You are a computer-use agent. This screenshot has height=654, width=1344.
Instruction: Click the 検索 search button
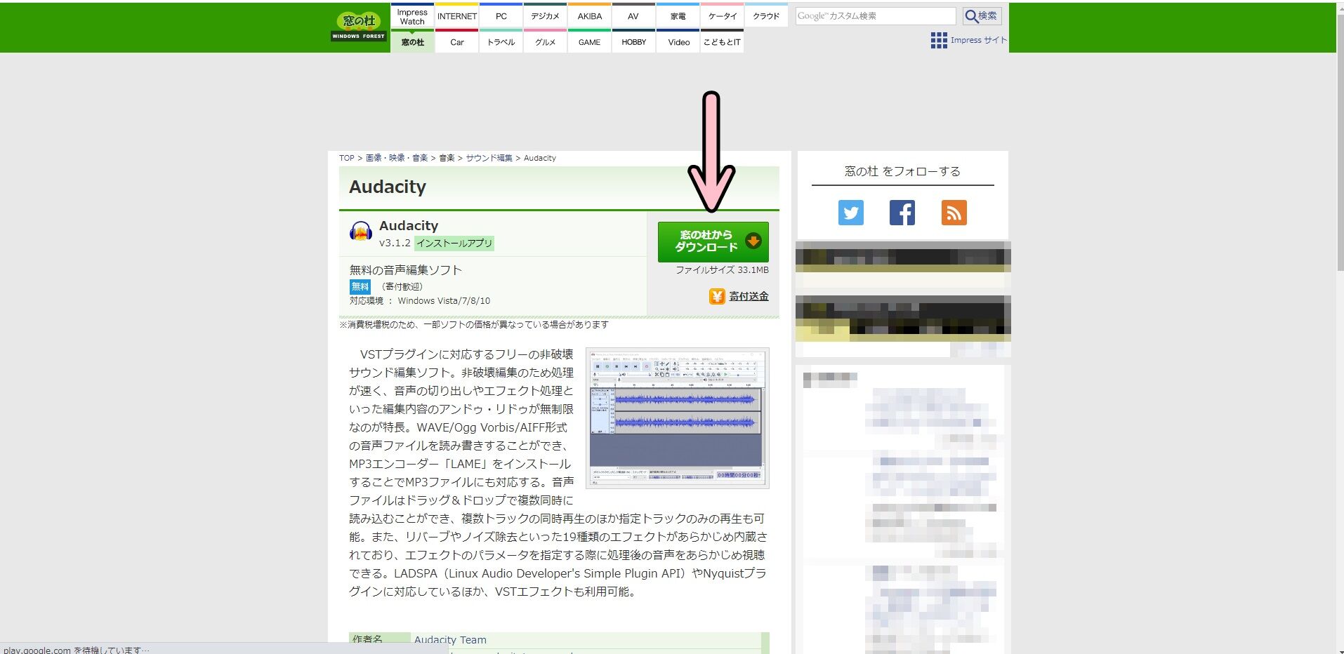(x=981, y=16)
